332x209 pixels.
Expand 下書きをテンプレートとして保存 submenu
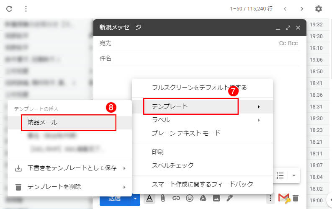69,168
